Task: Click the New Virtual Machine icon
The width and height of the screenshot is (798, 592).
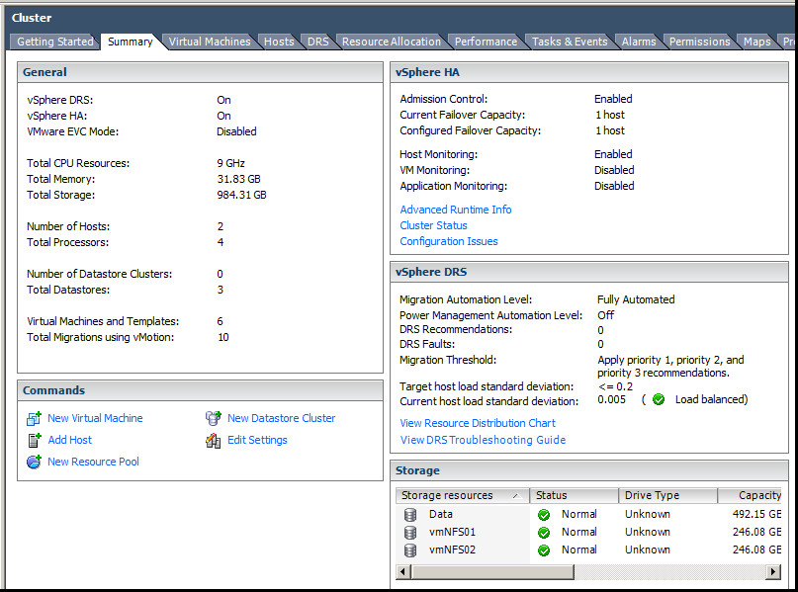Action: coord(34,419)
